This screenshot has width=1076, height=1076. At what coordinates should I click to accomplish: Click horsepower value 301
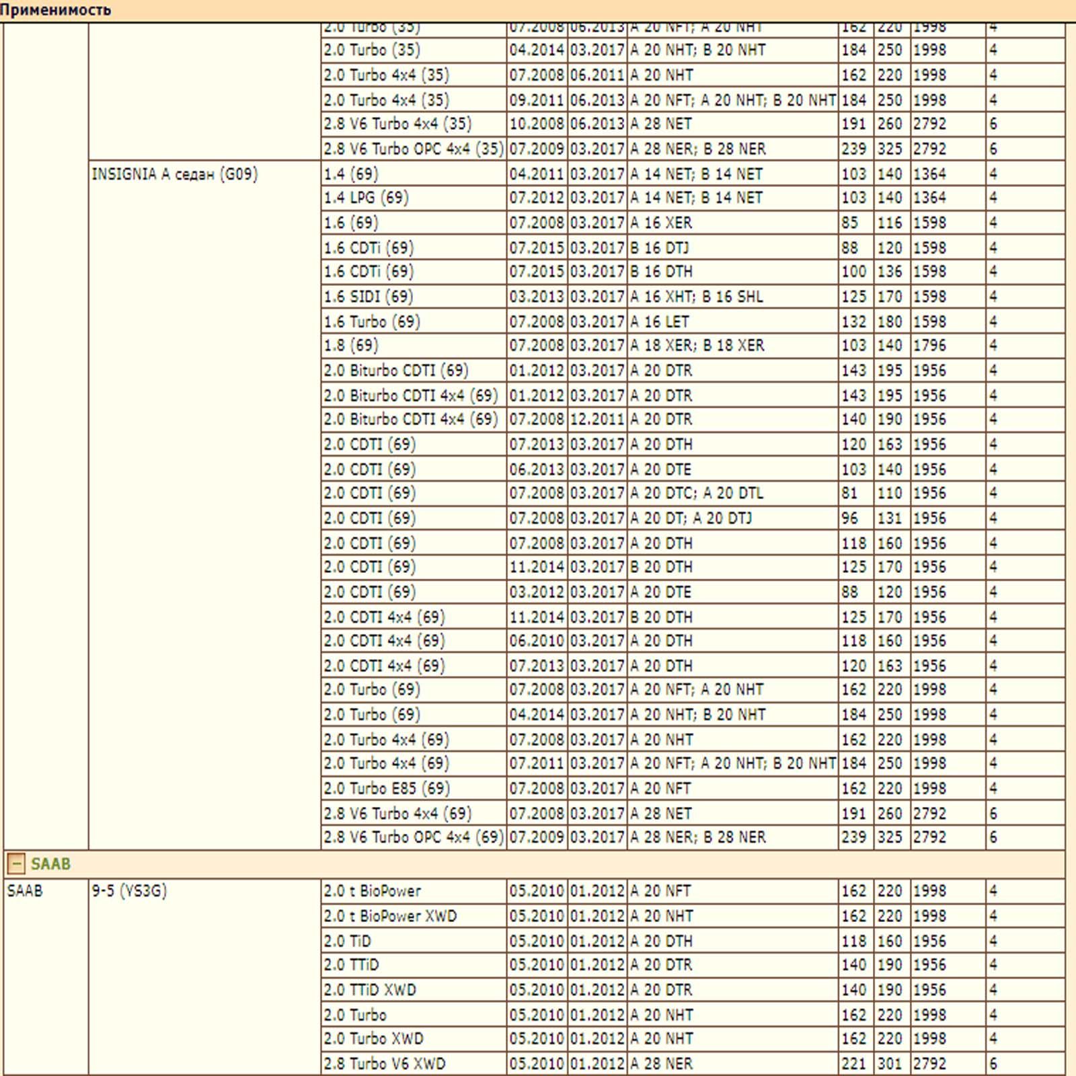coord(890,1064)
